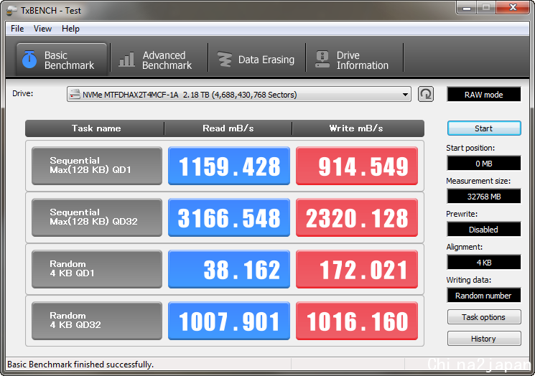The image size is (535, 376).
Task: Switch to the Advanced Benchmark tab
Action: [x=159, y=60]
